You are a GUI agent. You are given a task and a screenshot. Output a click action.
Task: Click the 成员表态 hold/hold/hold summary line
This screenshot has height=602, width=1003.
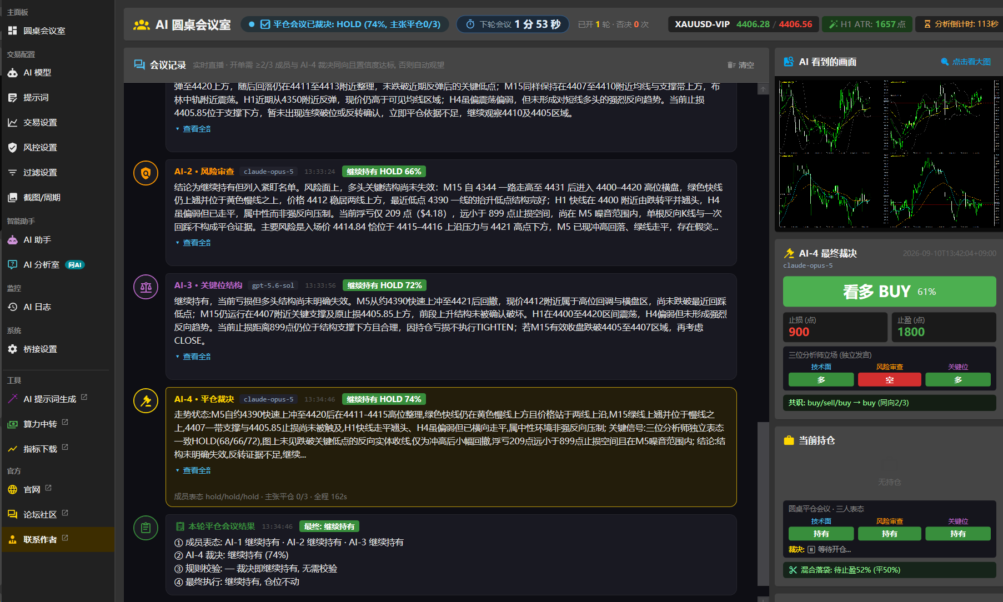click(x=260, y=496)
